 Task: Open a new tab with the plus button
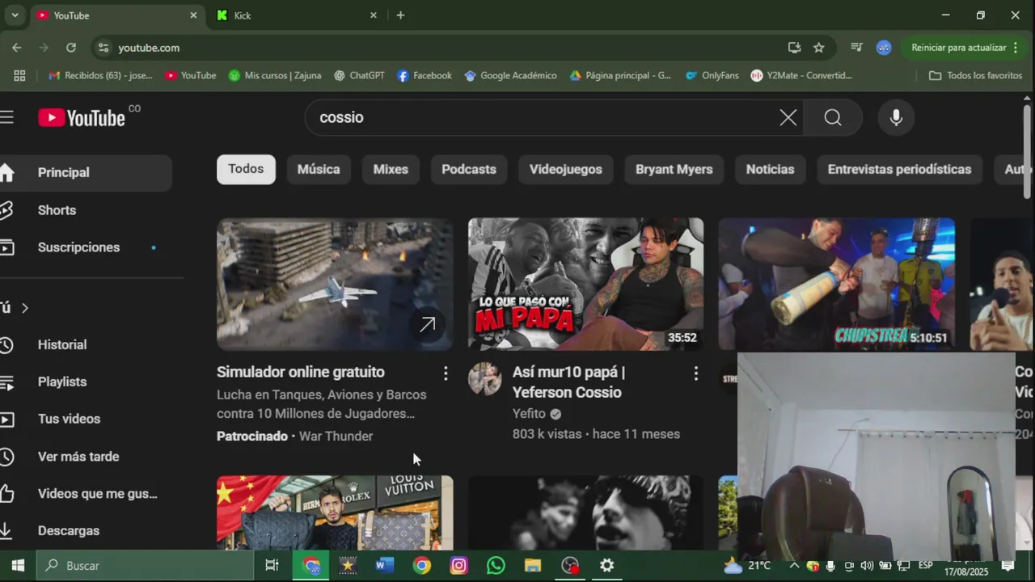click(400, 15)
